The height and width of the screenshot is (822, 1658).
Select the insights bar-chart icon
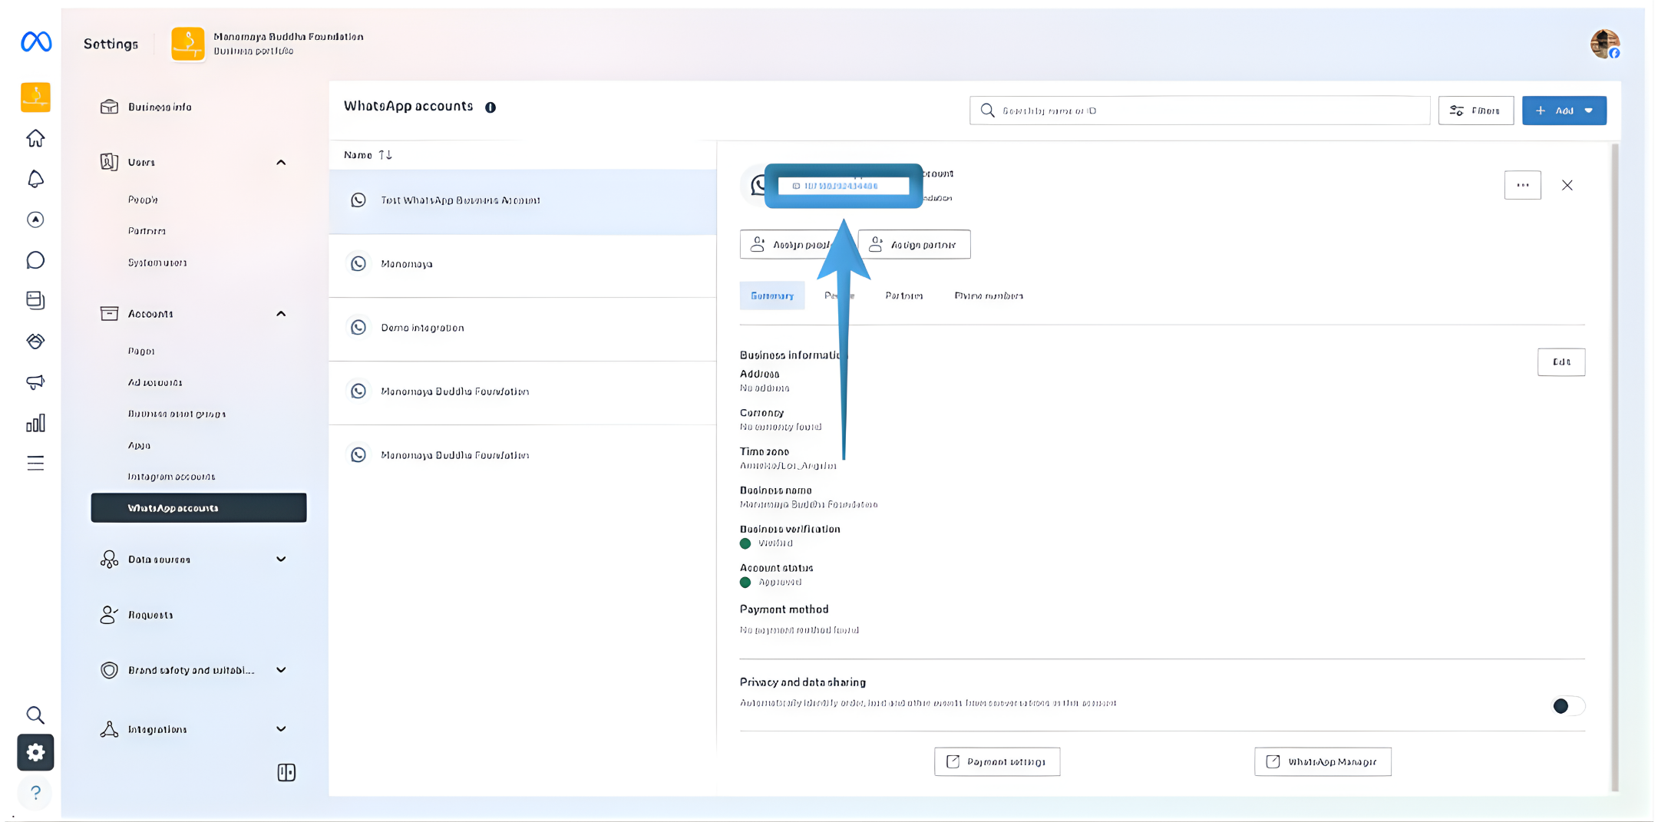[x=35, y=423]
